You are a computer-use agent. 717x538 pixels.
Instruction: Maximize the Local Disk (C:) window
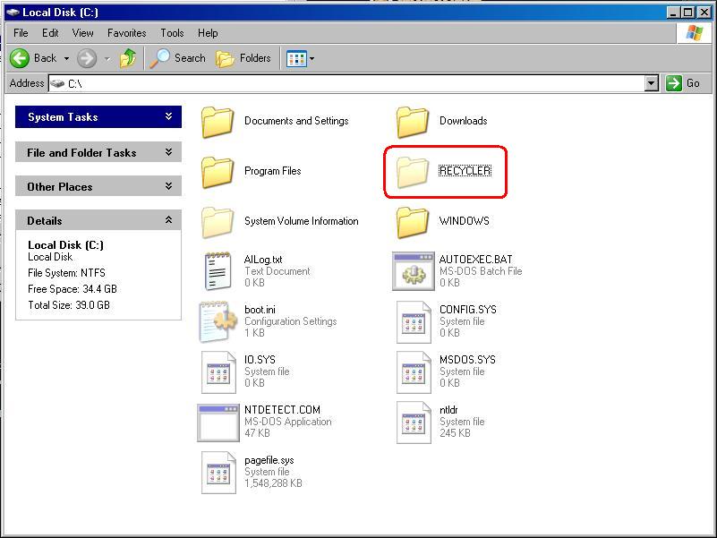[687, 13]
